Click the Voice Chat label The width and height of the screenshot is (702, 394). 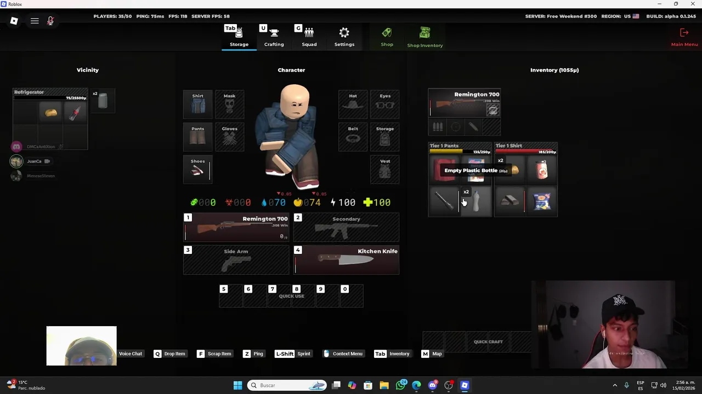tap(131, 354)
